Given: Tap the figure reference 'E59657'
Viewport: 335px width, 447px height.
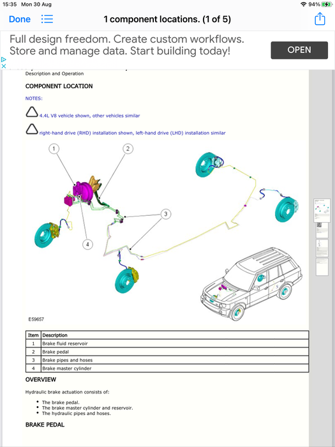Looking at the screenshot, I should (x=36, y=319).
